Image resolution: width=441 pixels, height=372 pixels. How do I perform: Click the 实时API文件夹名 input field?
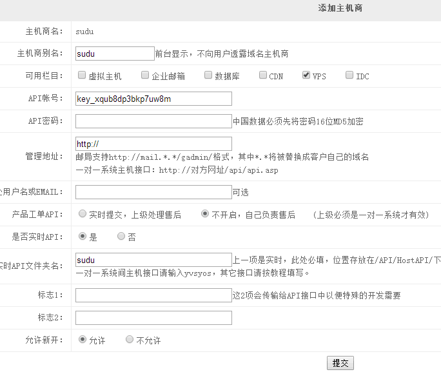tap(153, 260)
